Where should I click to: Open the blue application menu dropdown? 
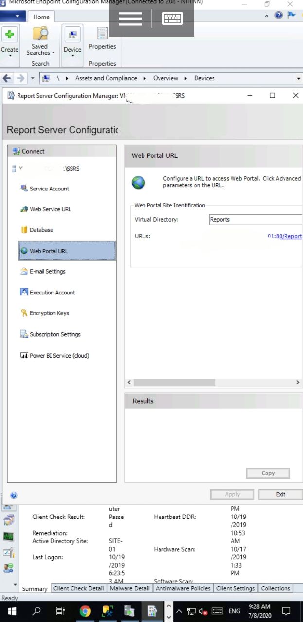[x=13, y=17]
